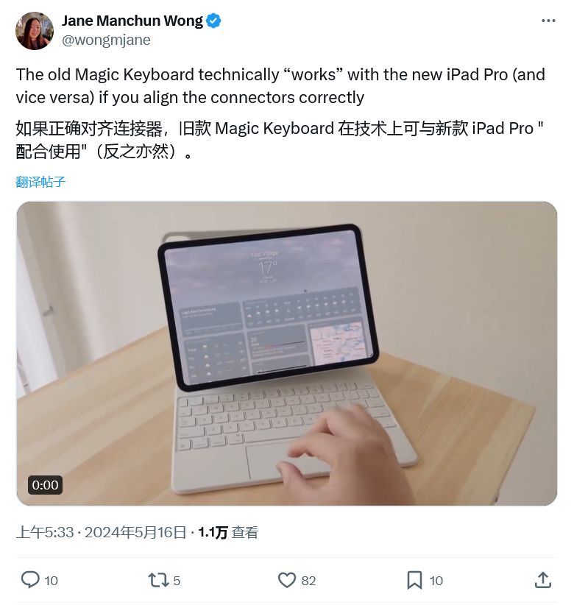The height and width of the screenshot is (605, 574).
Task: Click Jane Manchun Wong's profile avatar
Action: point(35,31)
